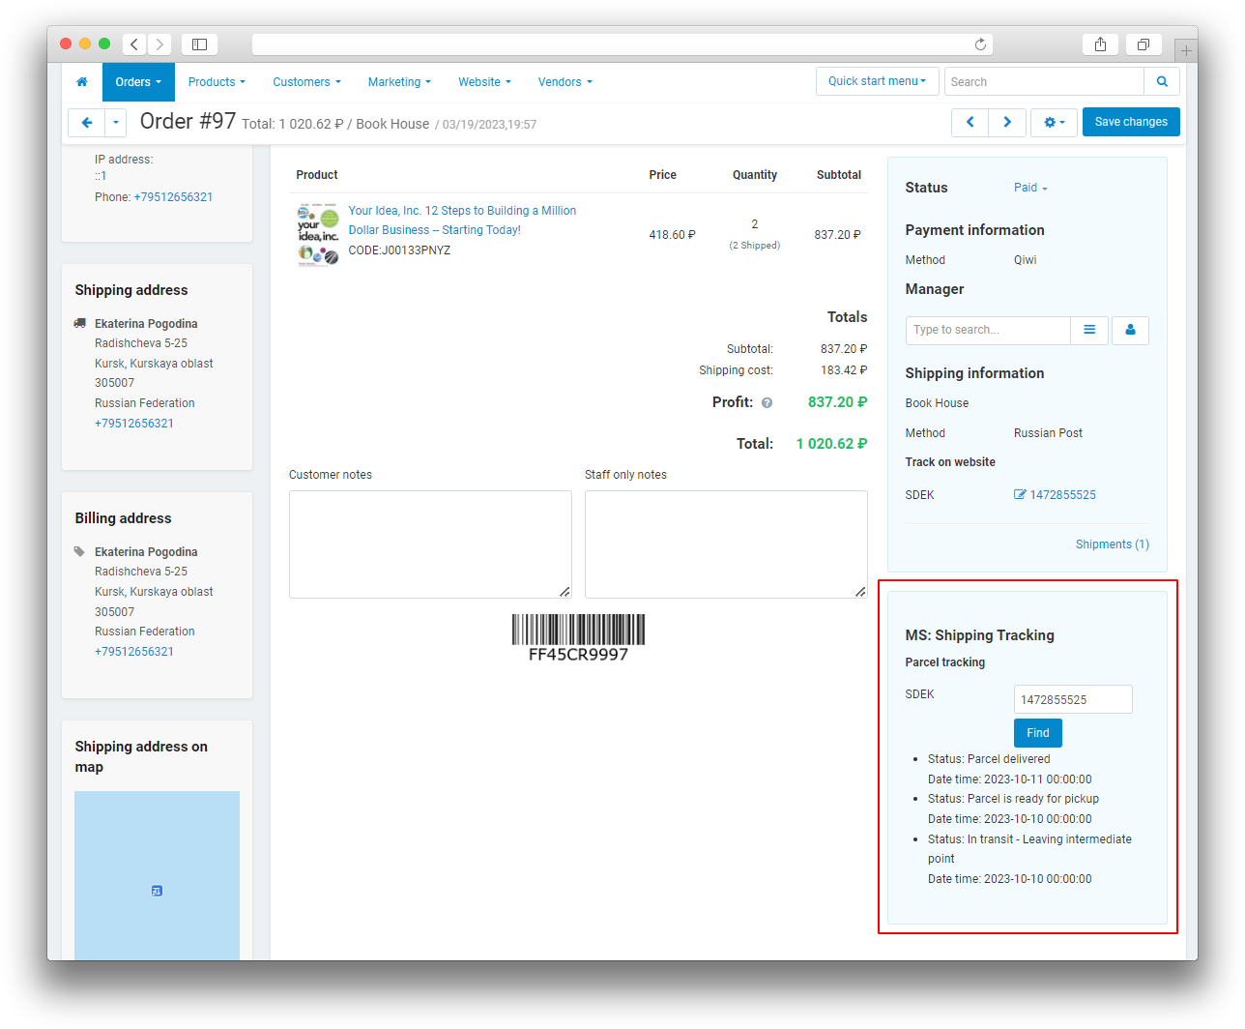Click the SDEK tracking number input field
1245x1029 pixels.
point(1073,699)
